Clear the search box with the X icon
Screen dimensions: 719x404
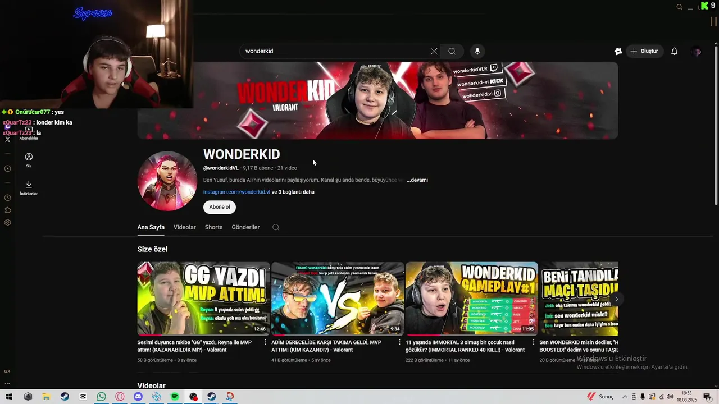tap(434, 51)
